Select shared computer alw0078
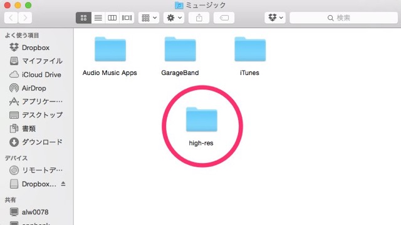Image resolution: width=401 pixels, height=225 pixels. 29,212
